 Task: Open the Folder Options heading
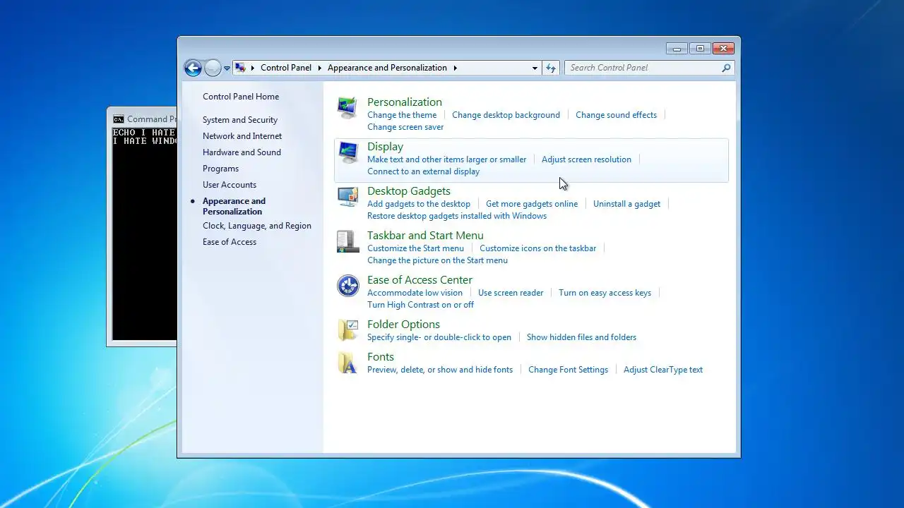tap(403, 325)
